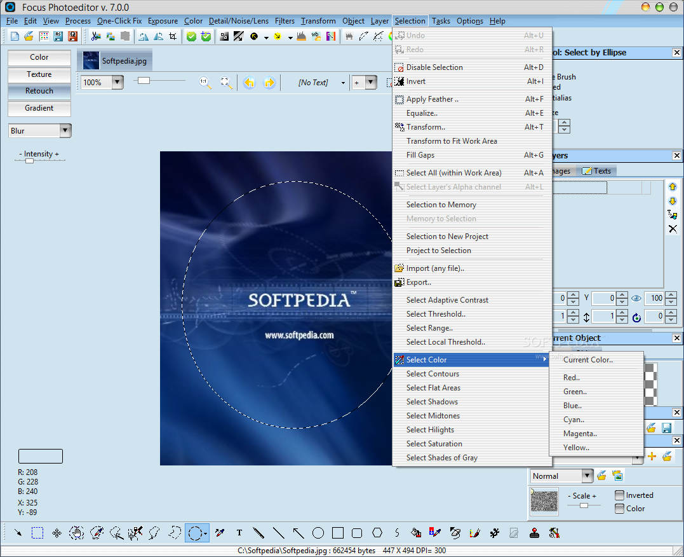Click the fit-to-window zoom magnifier icon

coord(225,82)
